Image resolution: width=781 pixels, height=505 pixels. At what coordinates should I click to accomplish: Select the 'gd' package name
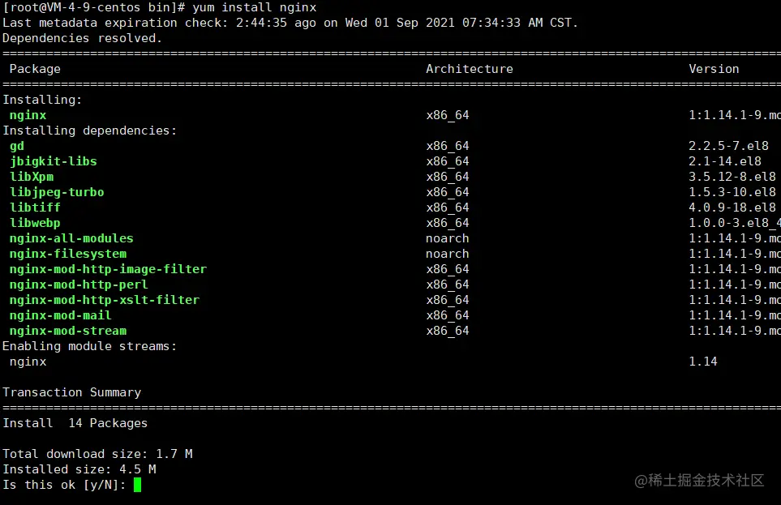(17, 146)
